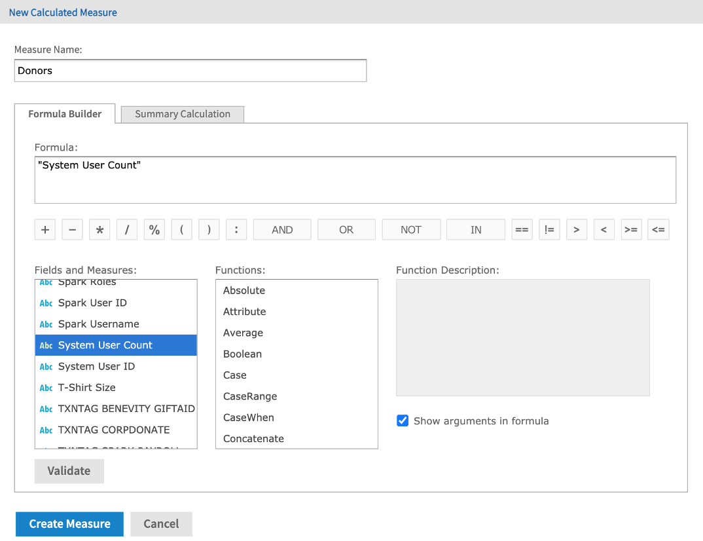Switch to the Summary Calculation tab
703x541 pixels.
point(183,114)
